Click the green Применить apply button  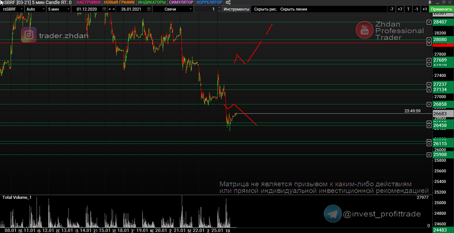click(441, 9)
